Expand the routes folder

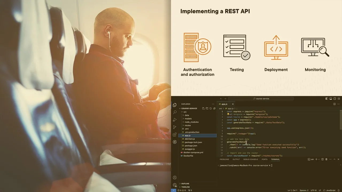(x=183, y=125)
